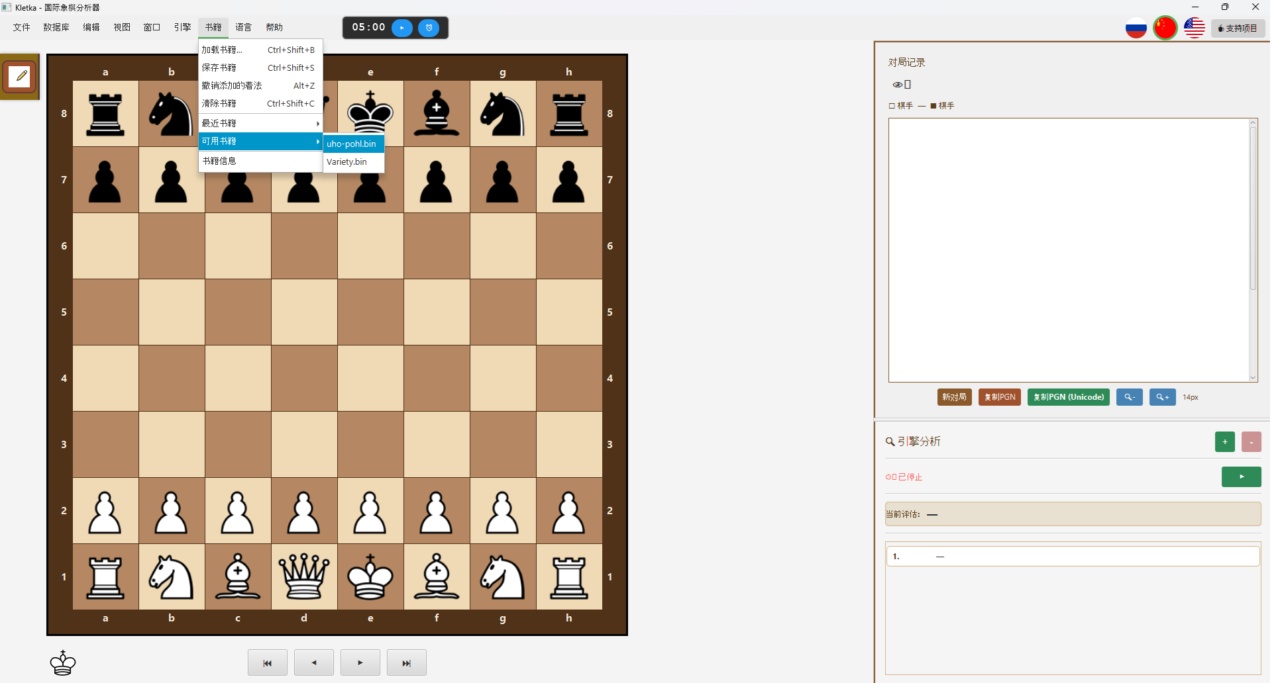This screenshot has height=683, width=1272.
Task: Expand the 可用书籍 submenu
Action: [x=260, y=141]
